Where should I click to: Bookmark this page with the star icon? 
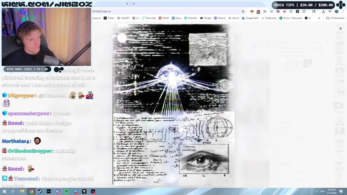pos(243,11)
